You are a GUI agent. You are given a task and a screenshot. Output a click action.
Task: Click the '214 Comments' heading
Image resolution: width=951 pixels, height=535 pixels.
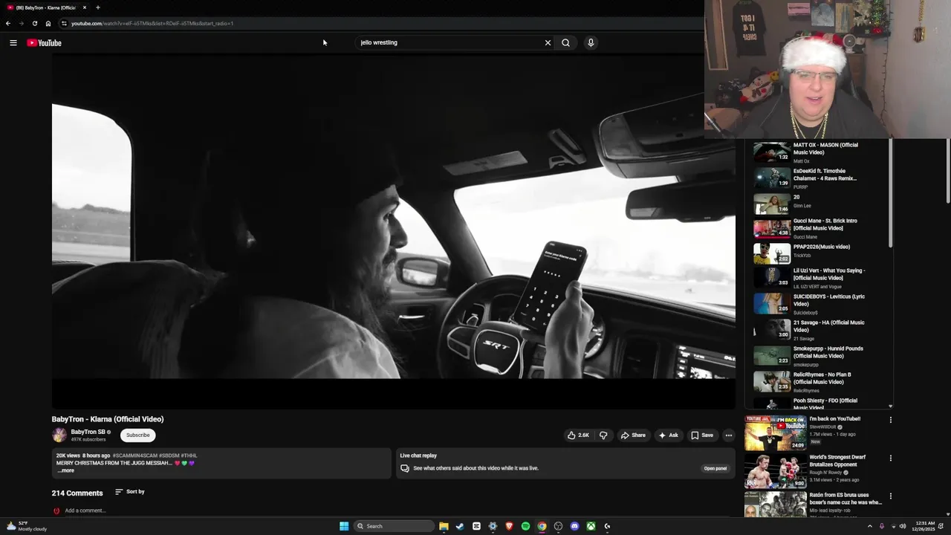coord(77,493)
